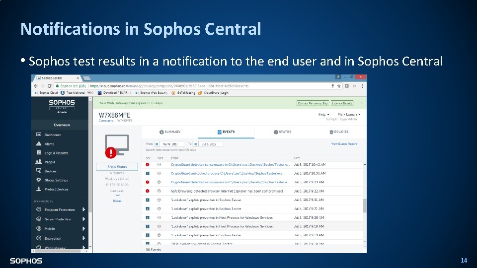This screenshot has width=477, height=268.
Task: Open the Protect Devices download icon
Action: (39, 189)
